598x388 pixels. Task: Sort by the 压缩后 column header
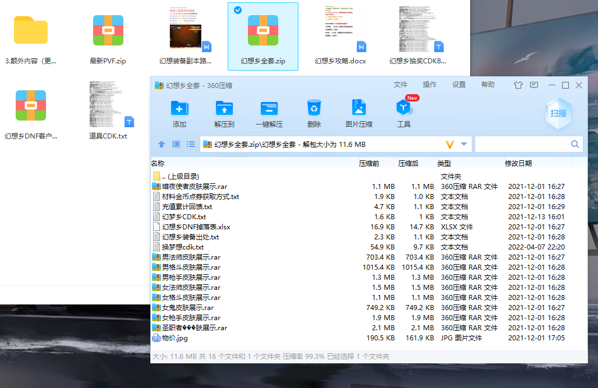(x=408, y=164)
